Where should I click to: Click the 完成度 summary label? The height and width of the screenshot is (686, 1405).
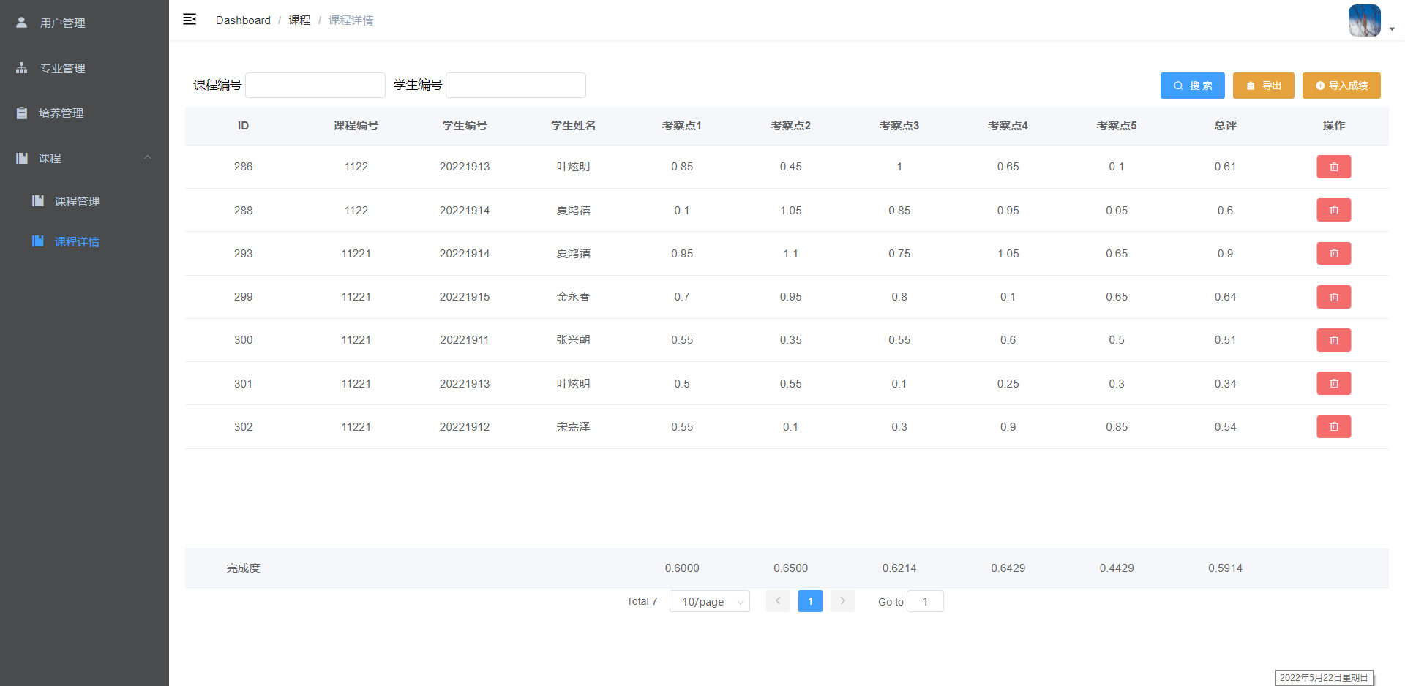[x=243, y=568]
